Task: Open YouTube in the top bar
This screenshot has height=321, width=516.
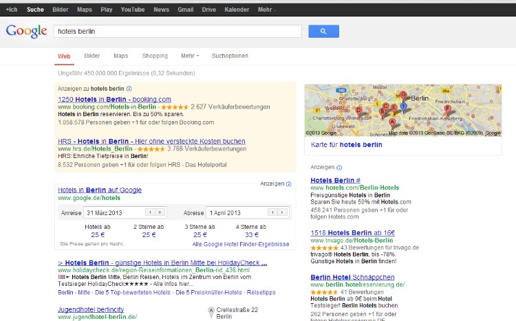Action: pos(133,10)
